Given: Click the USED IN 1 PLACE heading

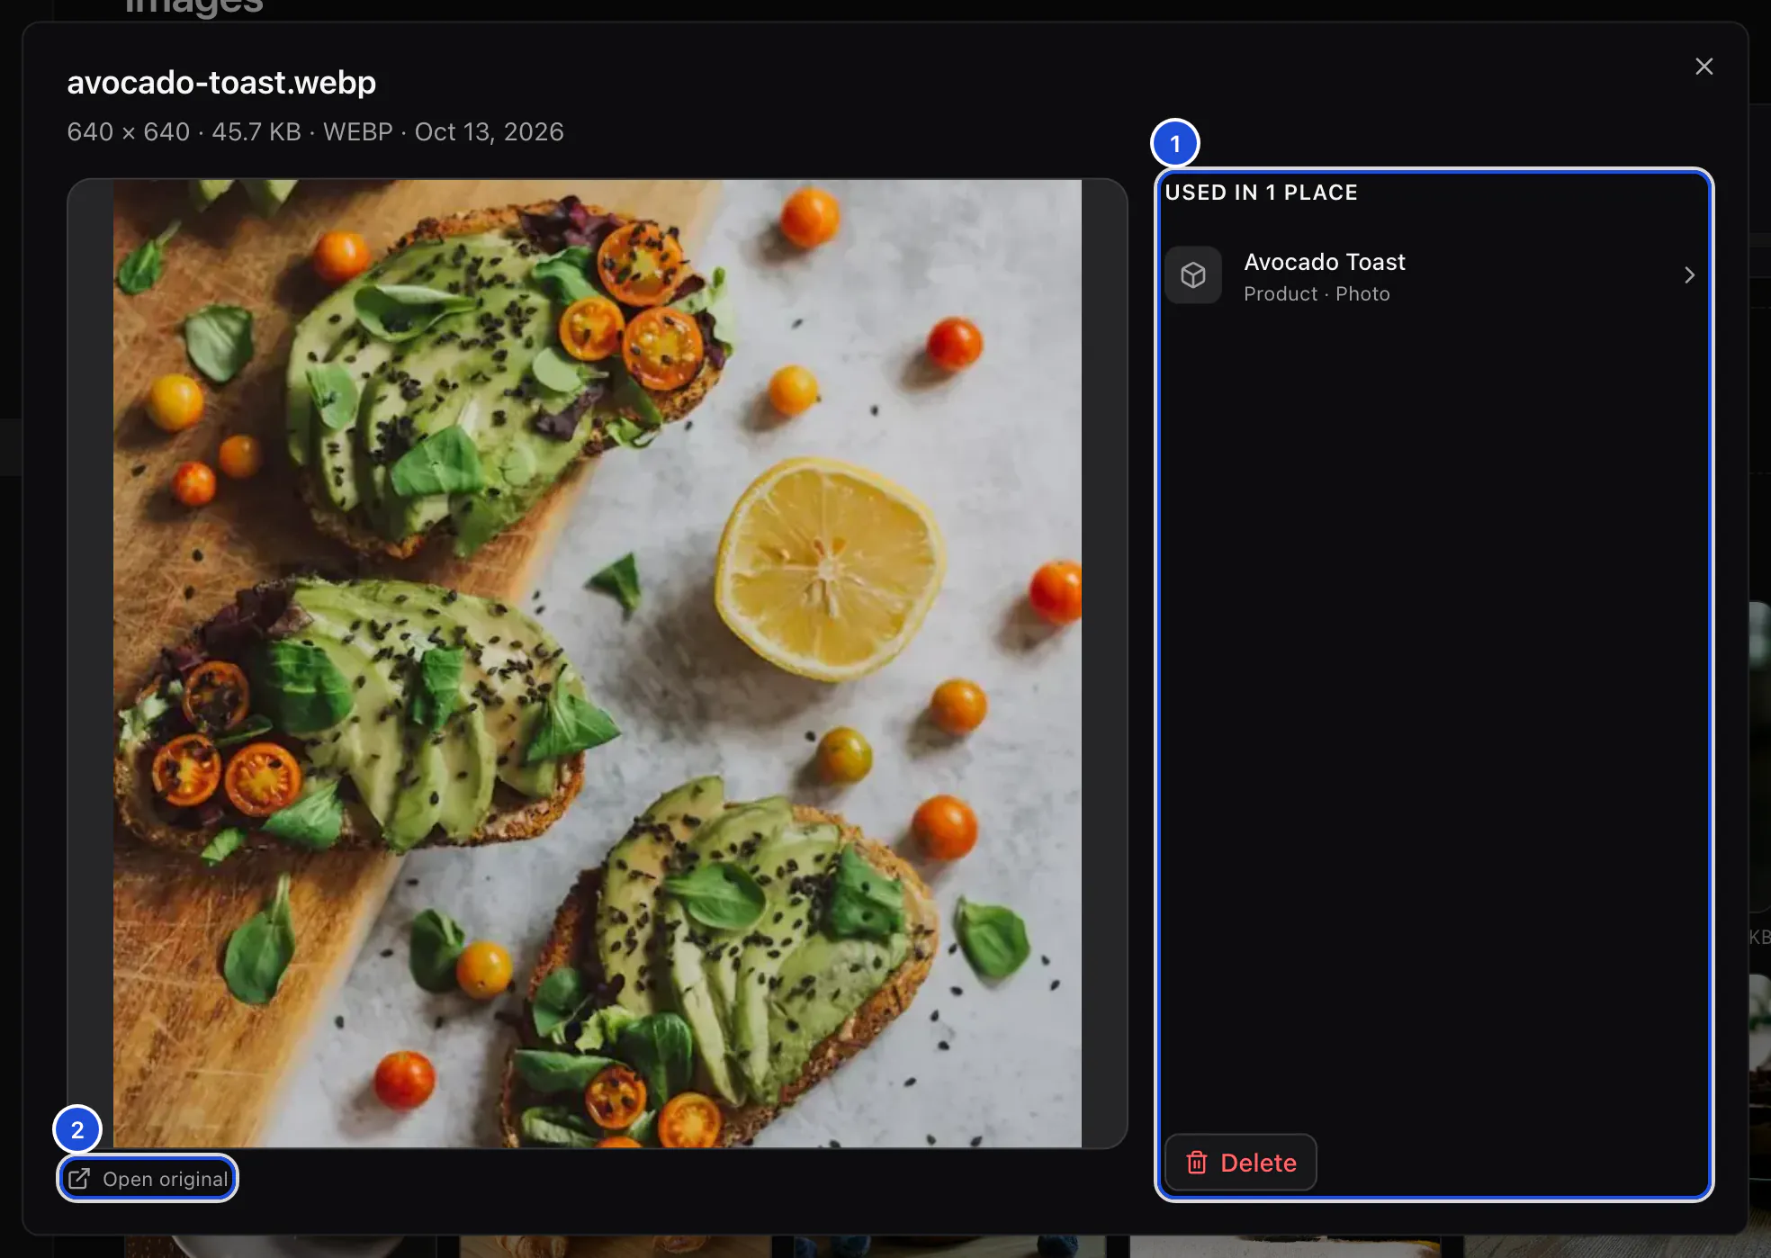Looking at the screenshot, I should 1261,193.
